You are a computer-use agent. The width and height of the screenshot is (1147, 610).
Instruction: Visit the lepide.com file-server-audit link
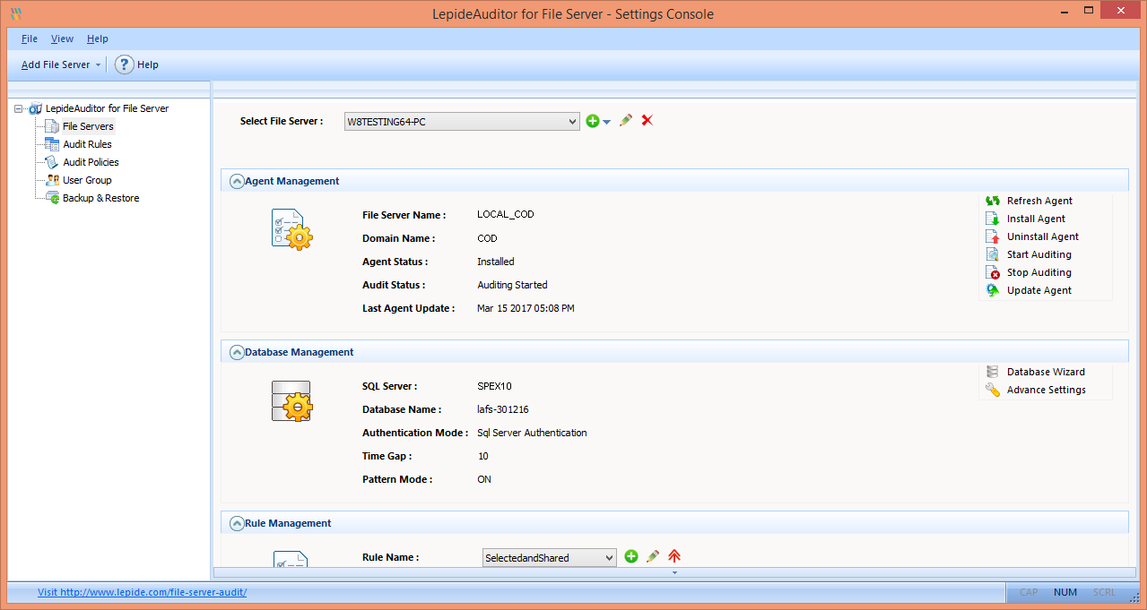click(x=142, y=592)
